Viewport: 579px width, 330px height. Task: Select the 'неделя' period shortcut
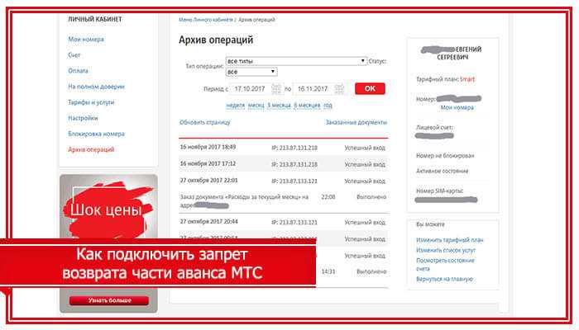[235, 106]
